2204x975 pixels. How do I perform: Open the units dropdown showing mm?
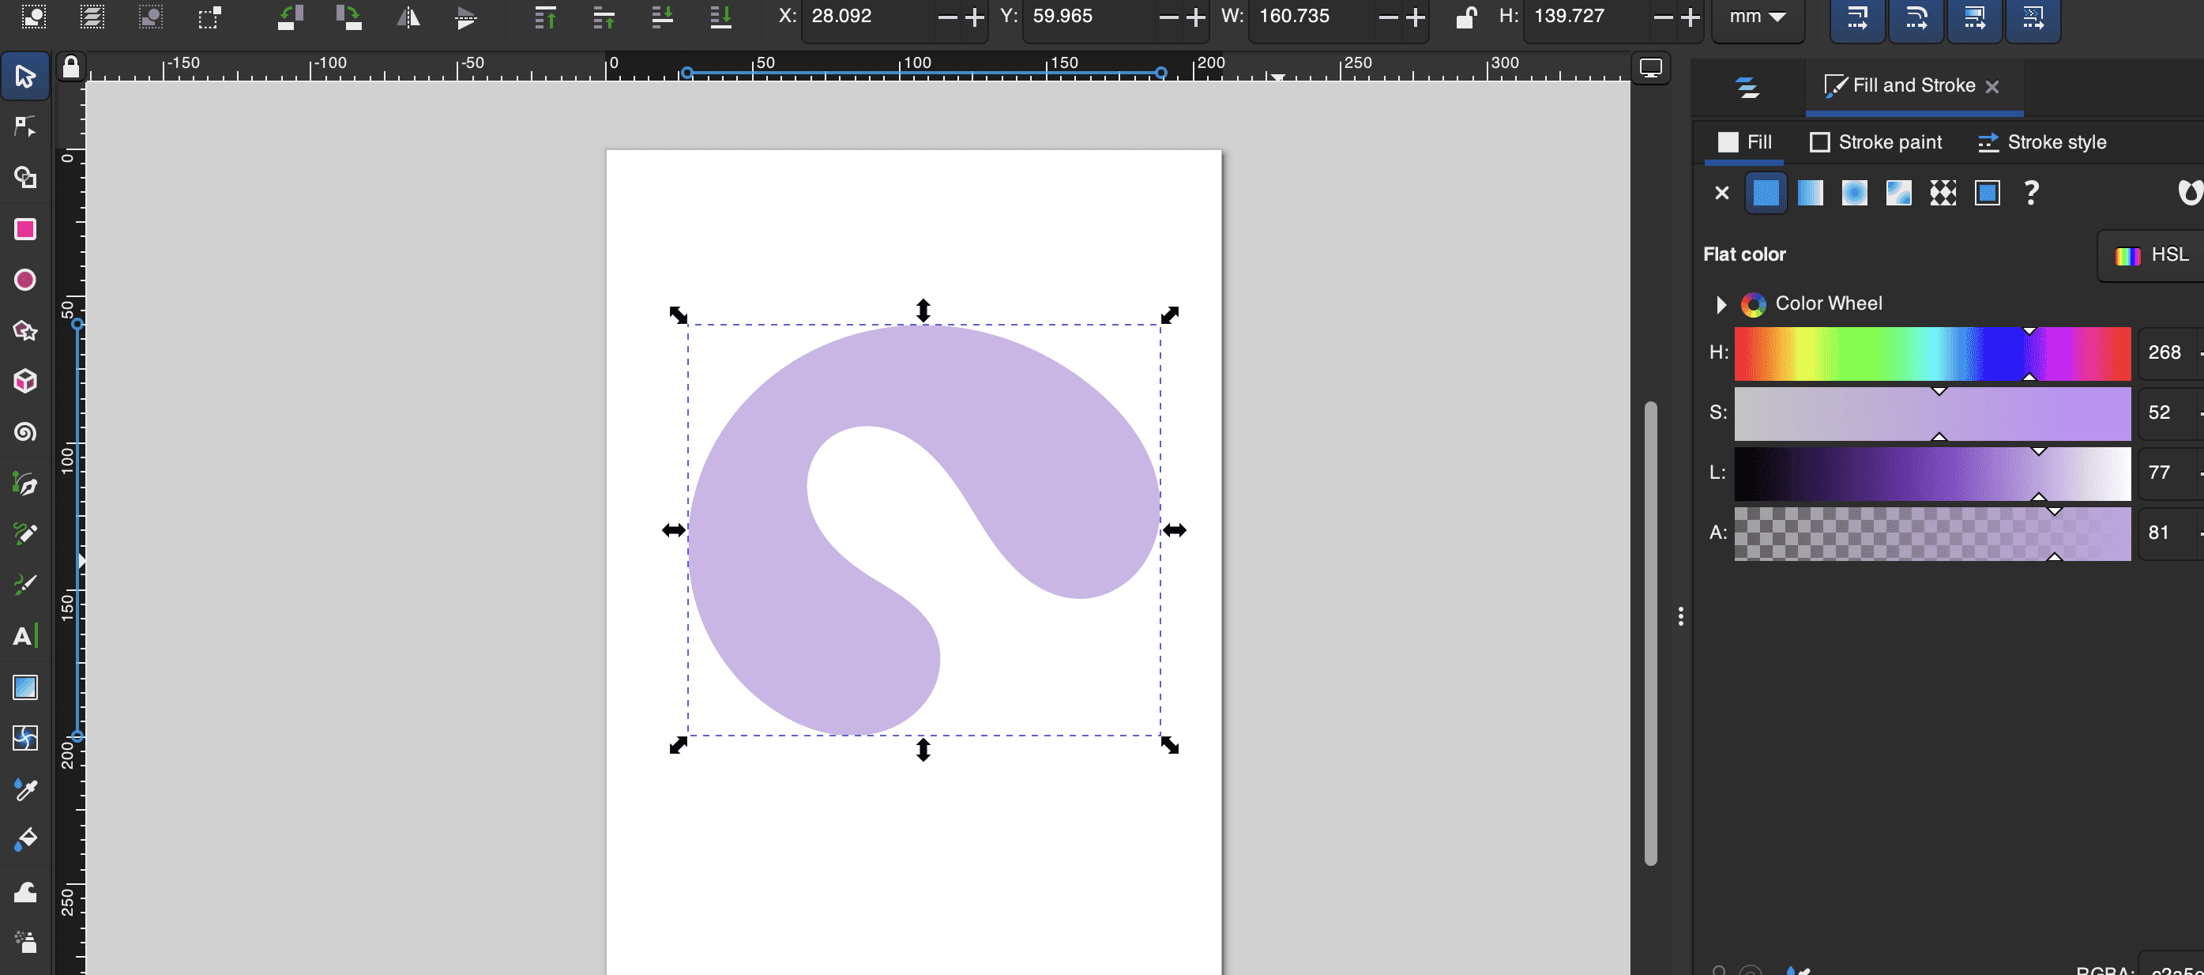point(1758,17)
